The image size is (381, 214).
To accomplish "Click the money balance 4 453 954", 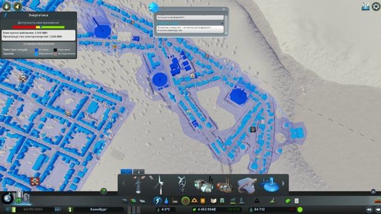I will [x=207, y=209].
